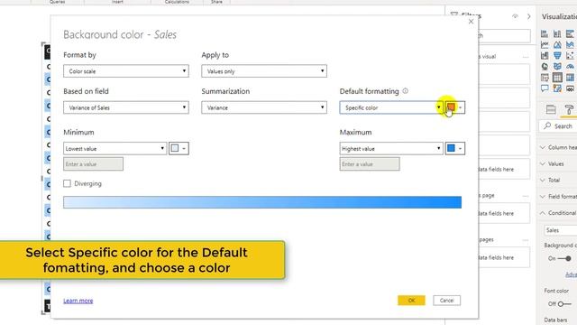
Task: Open the Based on field dropdown
Action: 126,107
